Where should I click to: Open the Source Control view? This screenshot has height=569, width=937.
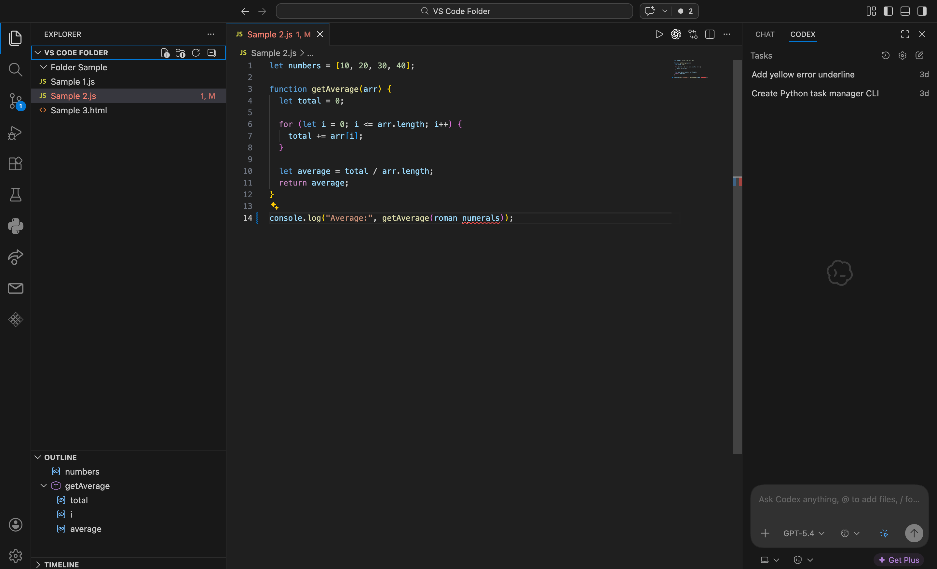tap(15, 101)
